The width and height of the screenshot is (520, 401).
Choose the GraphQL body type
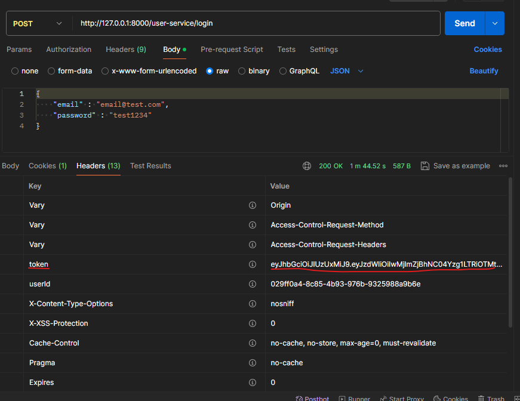click(284, 71)
